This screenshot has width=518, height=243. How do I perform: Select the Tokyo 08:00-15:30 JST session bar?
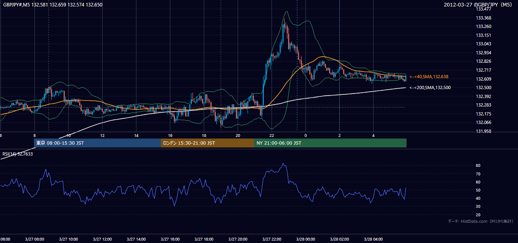pos(97,143)
